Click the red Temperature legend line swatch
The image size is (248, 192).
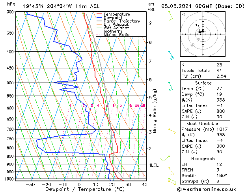click(x=99, y=14)
